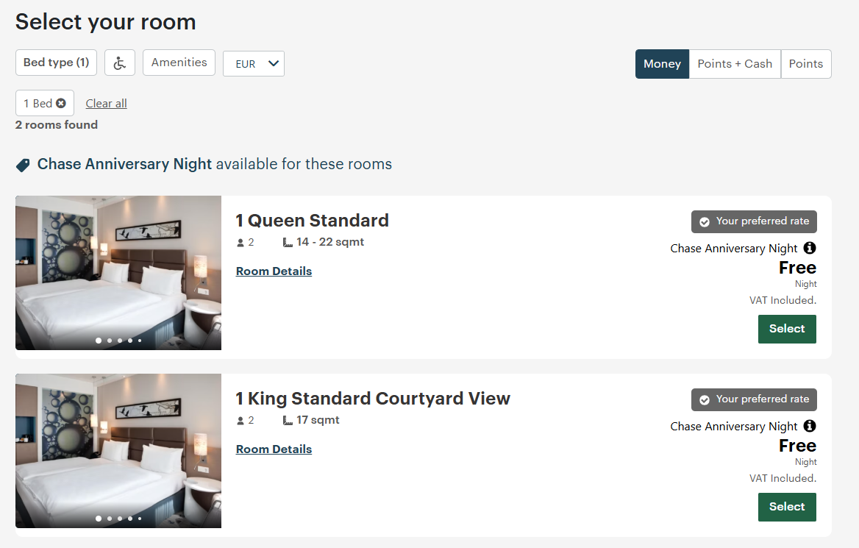Click the checkmark on Your preferred rate badge
Screen dimensions: 859x548
(703, 221)
